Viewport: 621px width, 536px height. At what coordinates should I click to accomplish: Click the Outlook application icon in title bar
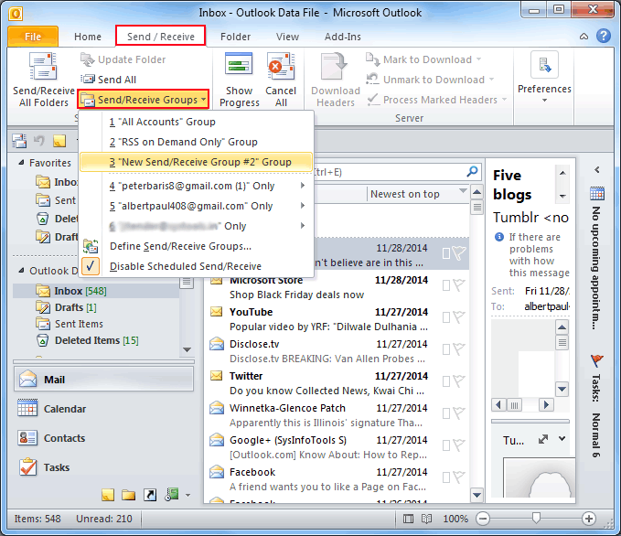[x=16, y=14]
